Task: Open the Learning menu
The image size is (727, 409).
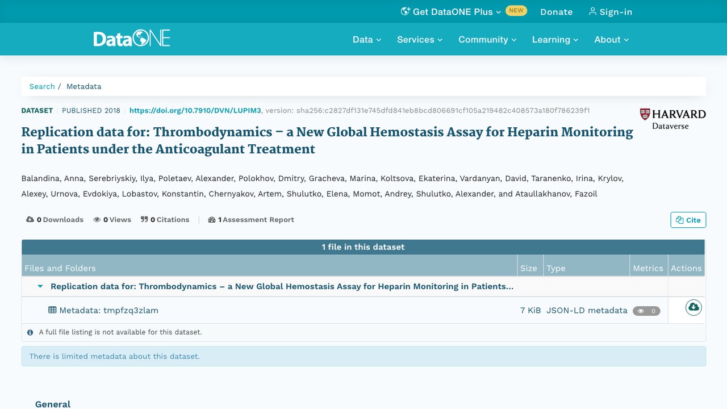Action: 555,39
